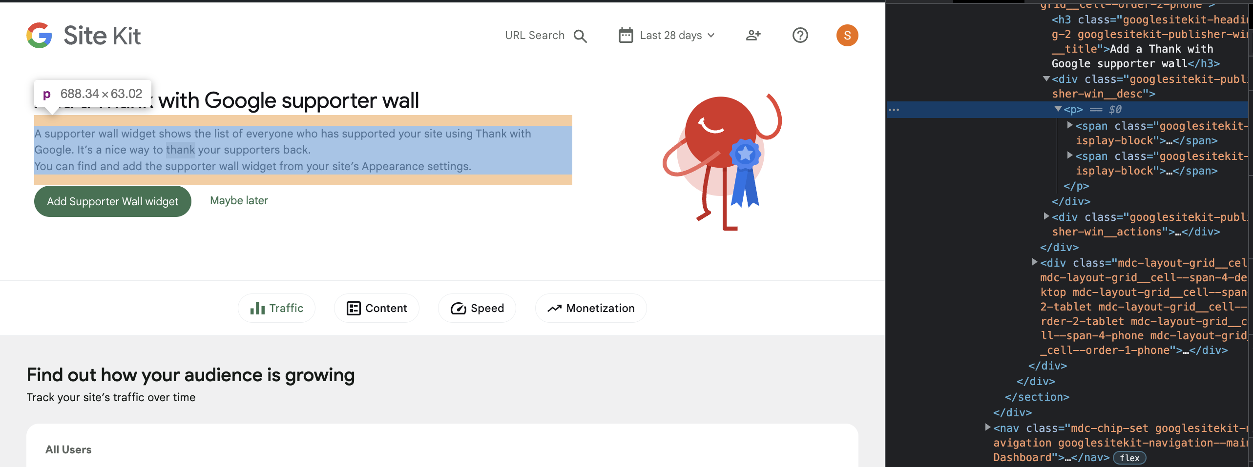The width and height of the screenshot is (1253, 467).
Task: Open the orange S account avatar
Action: pos(847,35)
